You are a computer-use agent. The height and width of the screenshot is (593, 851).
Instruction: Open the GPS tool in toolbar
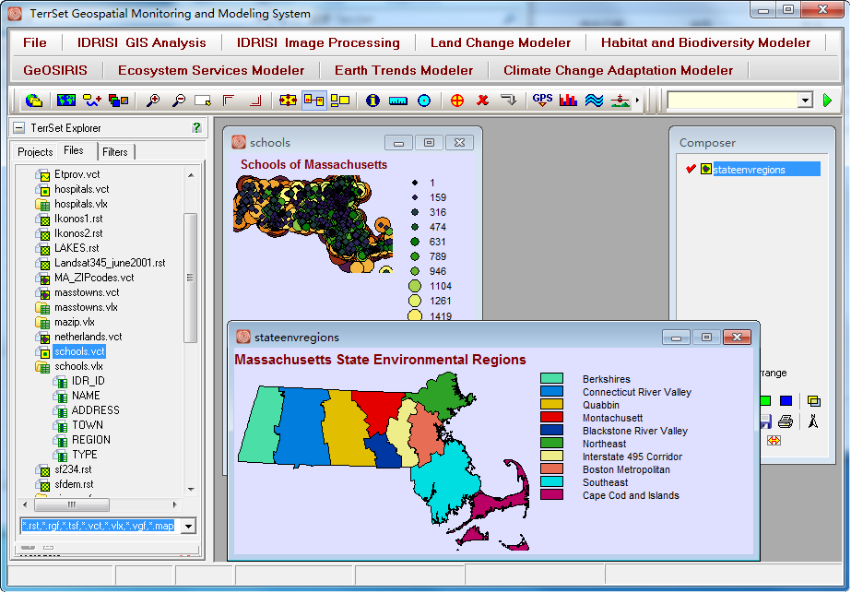click(x=542, y=100)
